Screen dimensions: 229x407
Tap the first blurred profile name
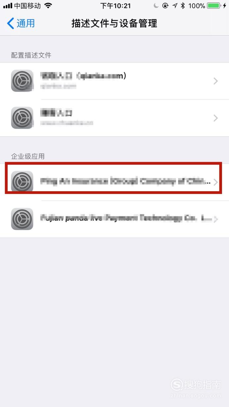click(83, 76)
